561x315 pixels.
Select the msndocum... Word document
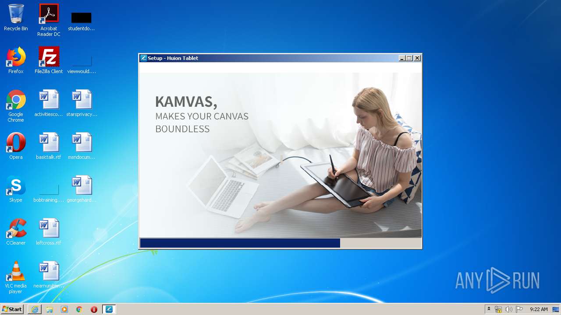[x=82, y=146]
